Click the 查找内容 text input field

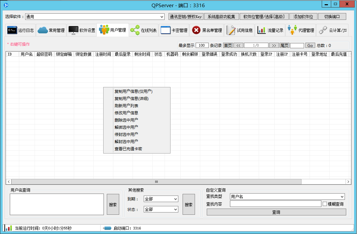click(x=275, y=204)
